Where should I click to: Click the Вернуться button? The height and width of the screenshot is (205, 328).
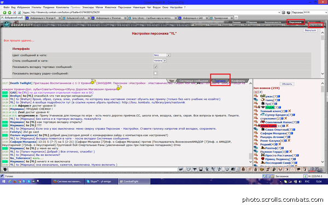(310, 30)
